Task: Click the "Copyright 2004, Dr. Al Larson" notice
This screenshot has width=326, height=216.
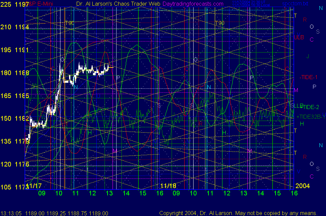Action: click(196, 213)
